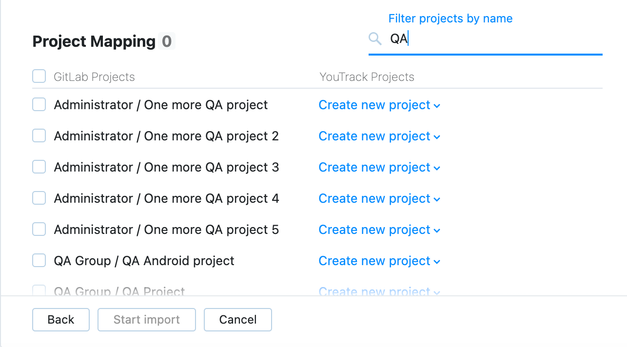Click the Project Mapping counter badge
Screen dimensions: 627x347
pos(166,41)
